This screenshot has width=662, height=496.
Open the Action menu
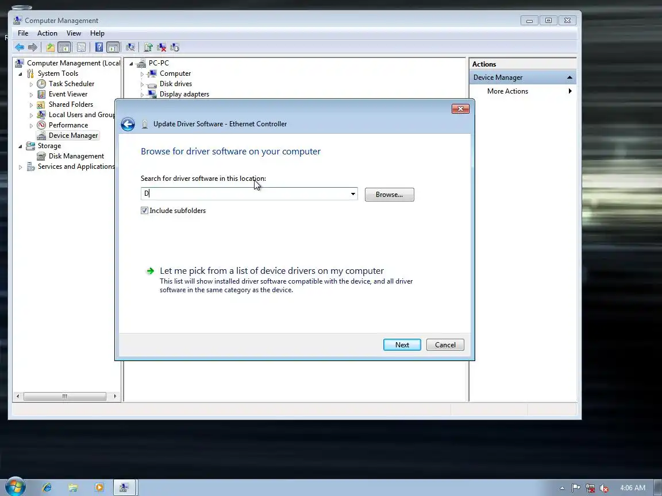point(47,33)
